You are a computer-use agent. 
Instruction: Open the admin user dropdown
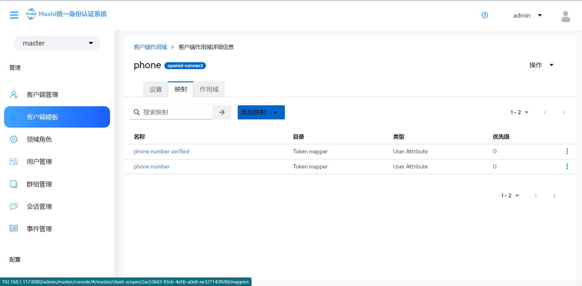click(527, 15)
